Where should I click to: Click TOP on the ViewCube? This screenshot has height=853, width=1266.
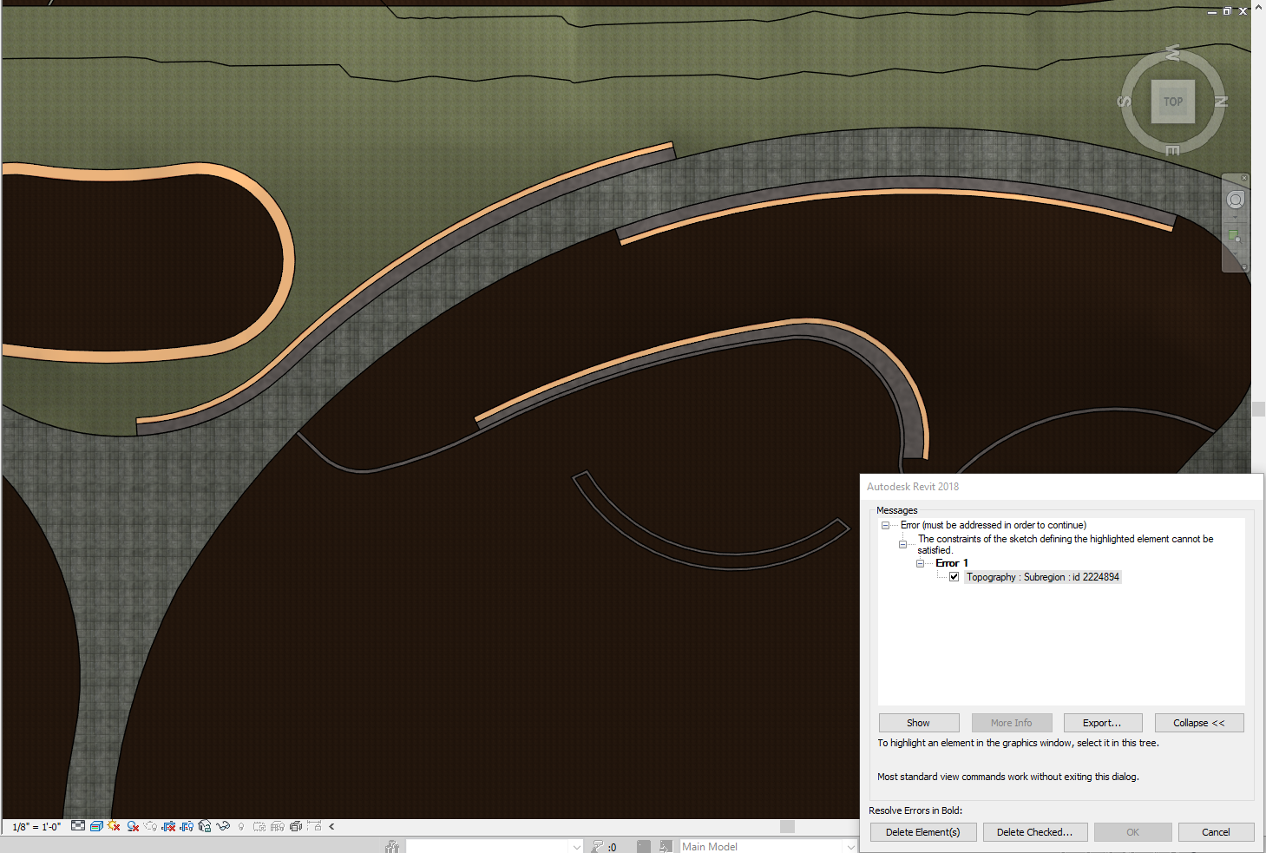(1172, 102)
